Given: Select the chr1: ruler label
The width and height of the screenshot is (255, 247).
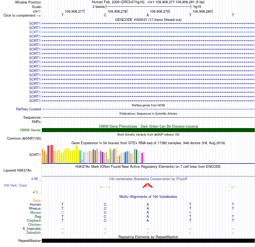Looking at the screenshot, I should click(x=37, y=11).
